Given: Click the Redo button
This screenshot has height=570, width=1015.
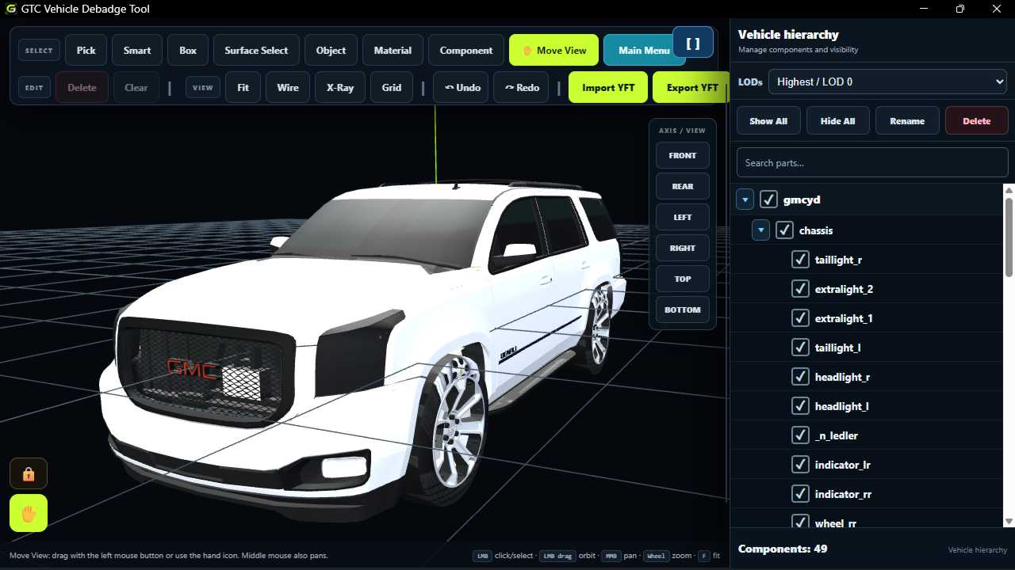Looking at the screenshot, I should (522, 87).
